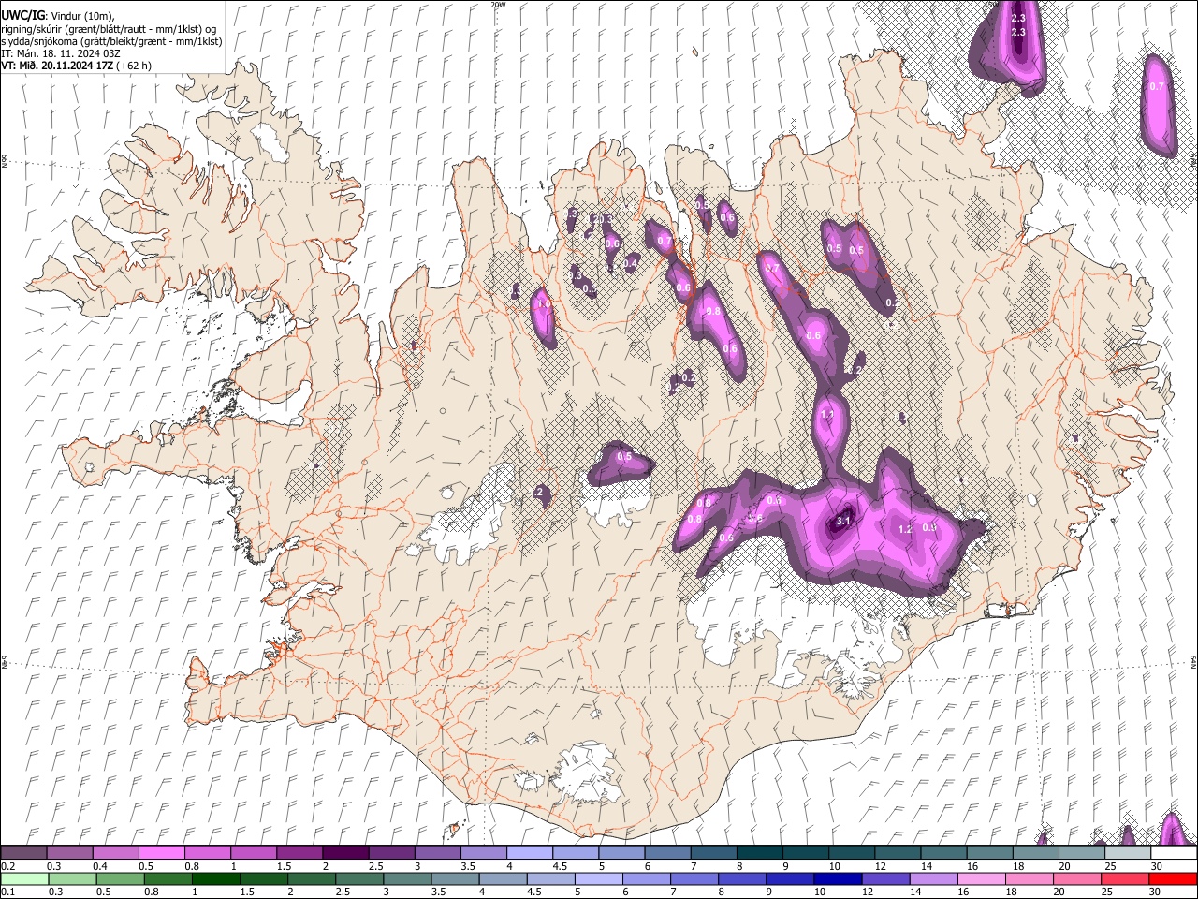The height and width of the screenshot is (899, 1198).
Task: Click the "1.1" precipitation label on the map
Action: tap(826, 415)
